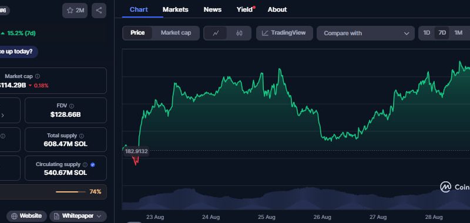Open the TradingView chart button
This screenshot has height=223, width=470.
(x=284, y=33)
